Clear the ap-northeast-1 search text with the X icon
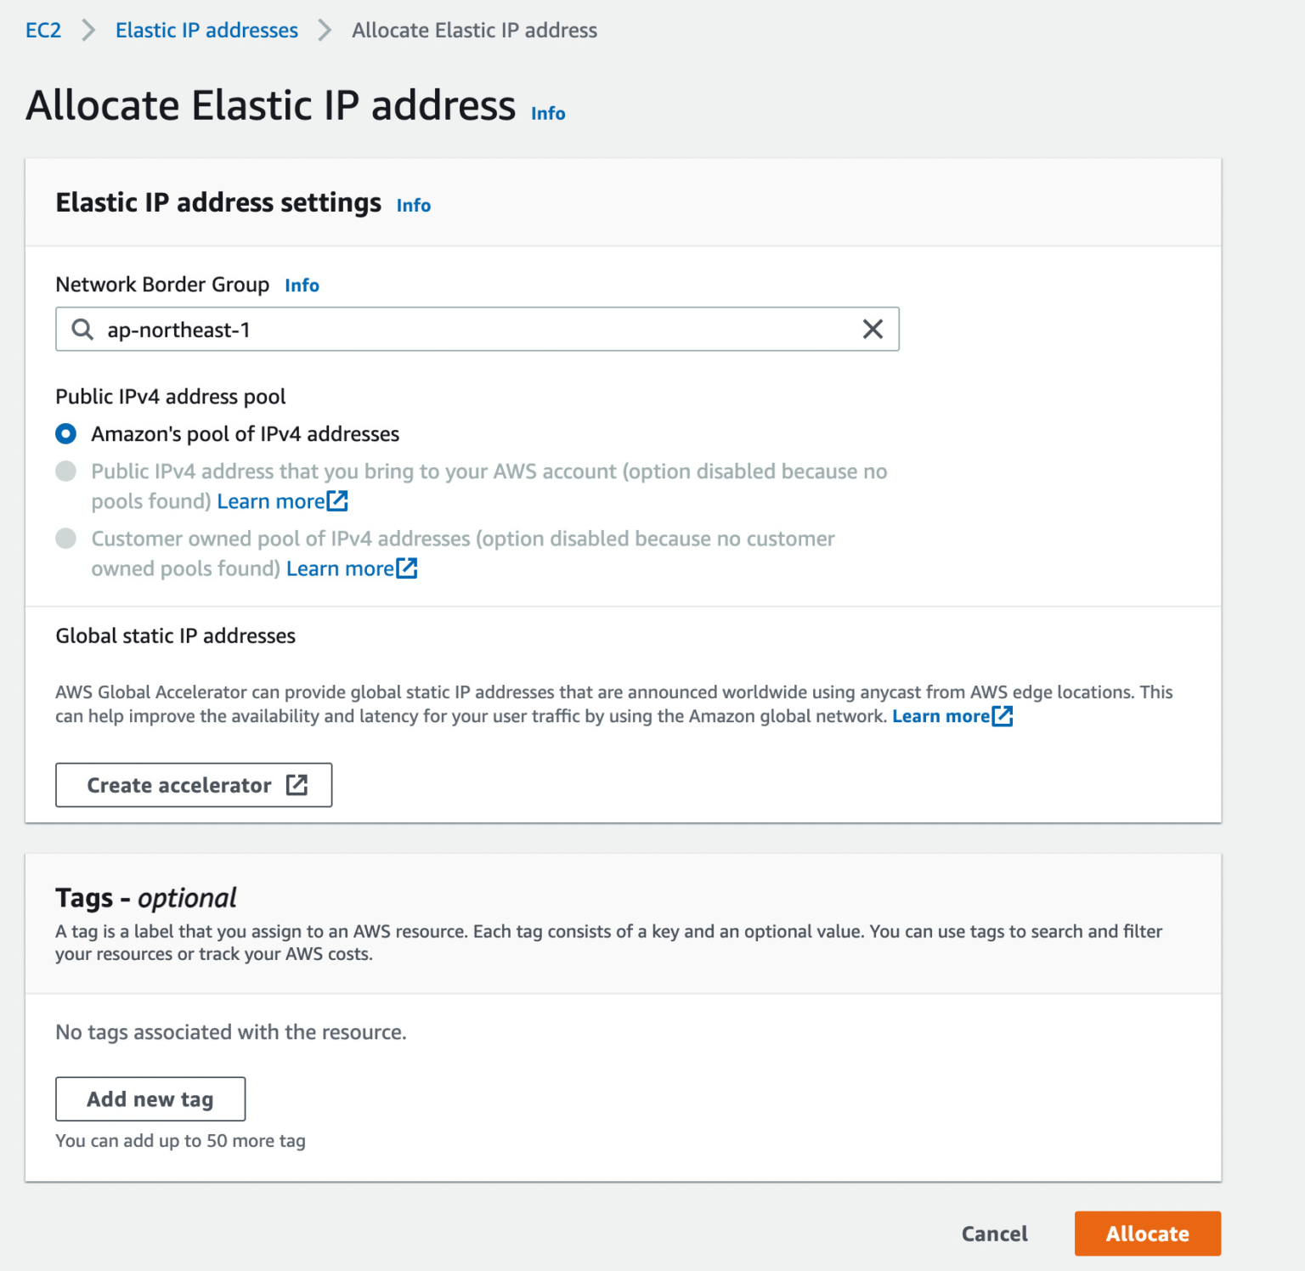 pyautogui.click(x=872, y=329)
